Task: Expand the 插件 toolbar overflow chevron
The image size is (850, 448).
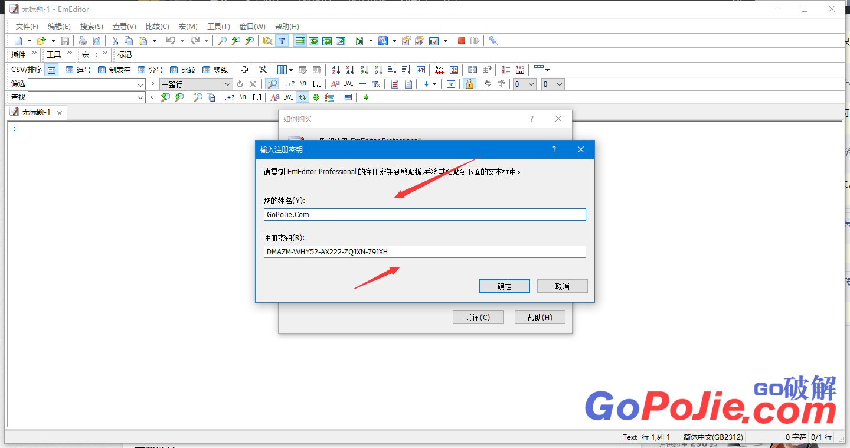Action: (x=34, y=53)
